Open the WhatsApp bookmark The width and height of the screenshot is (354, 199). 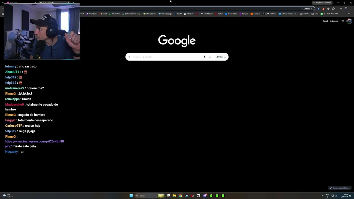click(114, 14)
